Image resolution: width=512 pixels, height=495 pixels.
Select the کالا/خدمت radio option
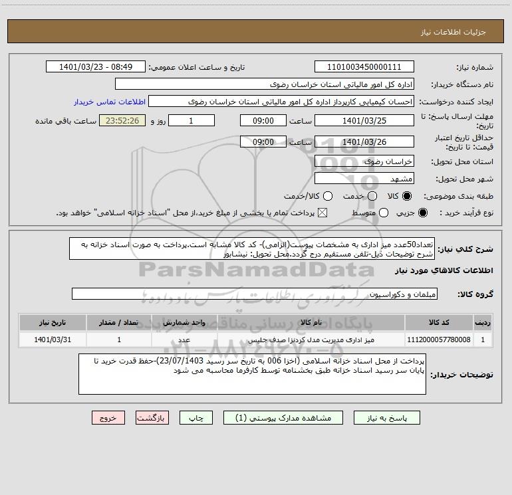coord(328,196)
